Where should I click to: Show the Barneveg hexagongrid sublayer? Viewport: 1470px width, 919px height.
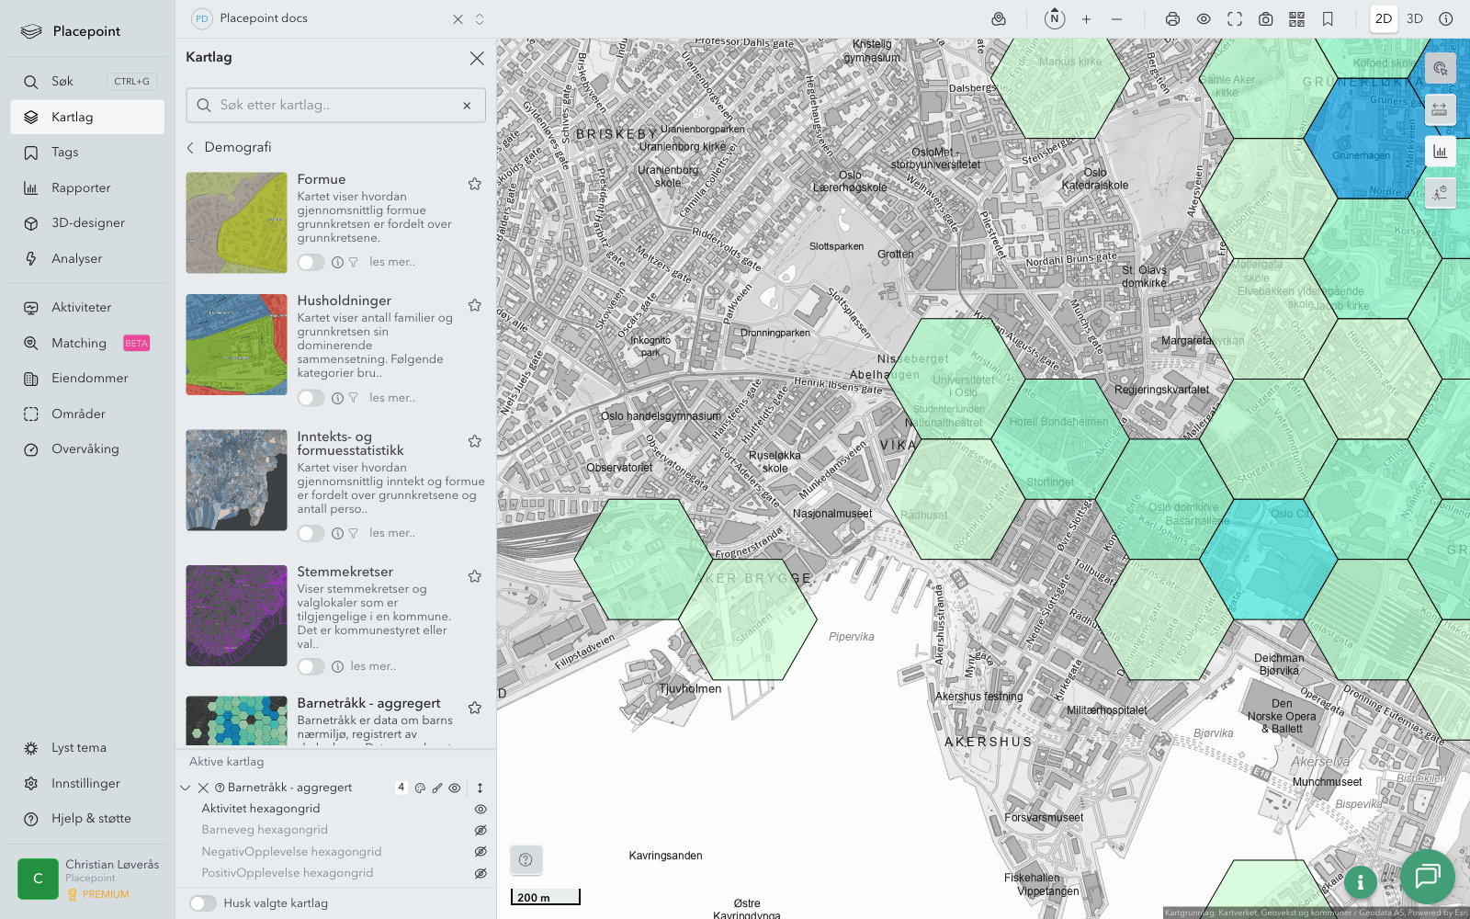(x=480, y=830)
